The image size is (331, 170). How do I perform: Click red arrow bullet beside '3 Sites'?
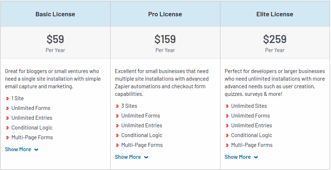[117, 106]
